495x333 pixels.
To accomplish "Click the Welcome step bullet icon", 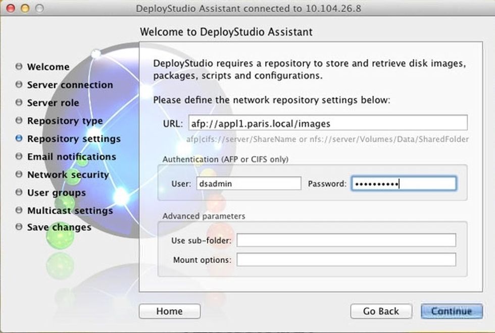I will [x=19, y=67].
